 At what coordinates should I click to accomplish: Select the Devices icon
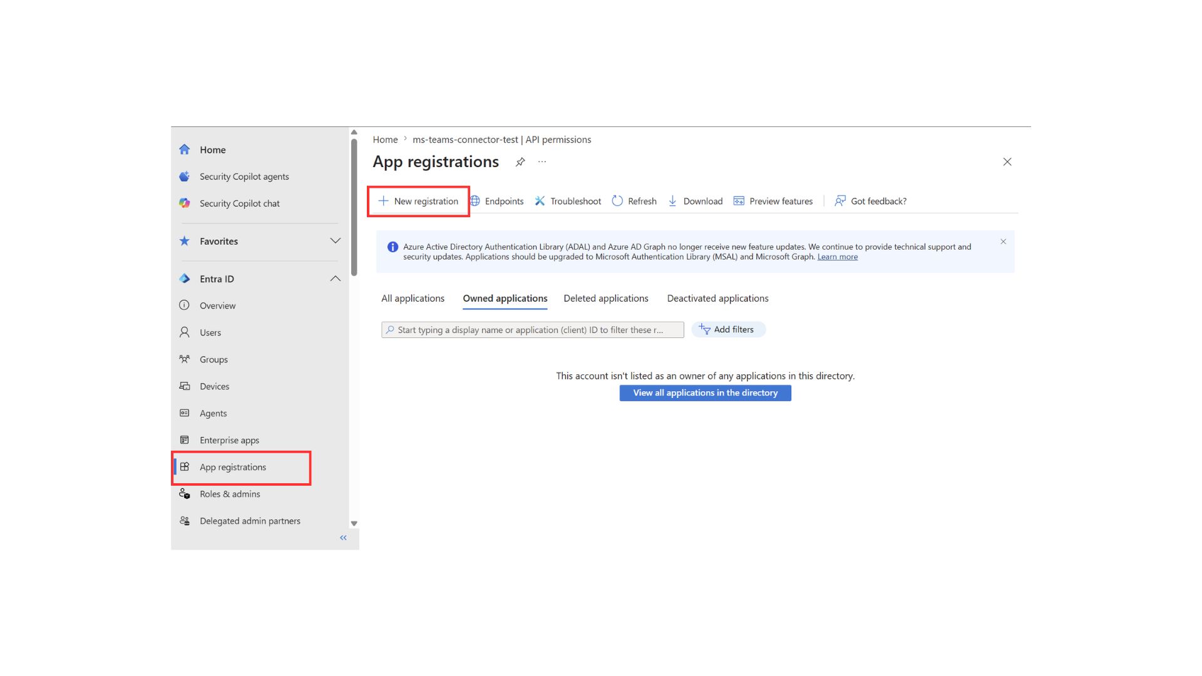[x=184, y=386]
